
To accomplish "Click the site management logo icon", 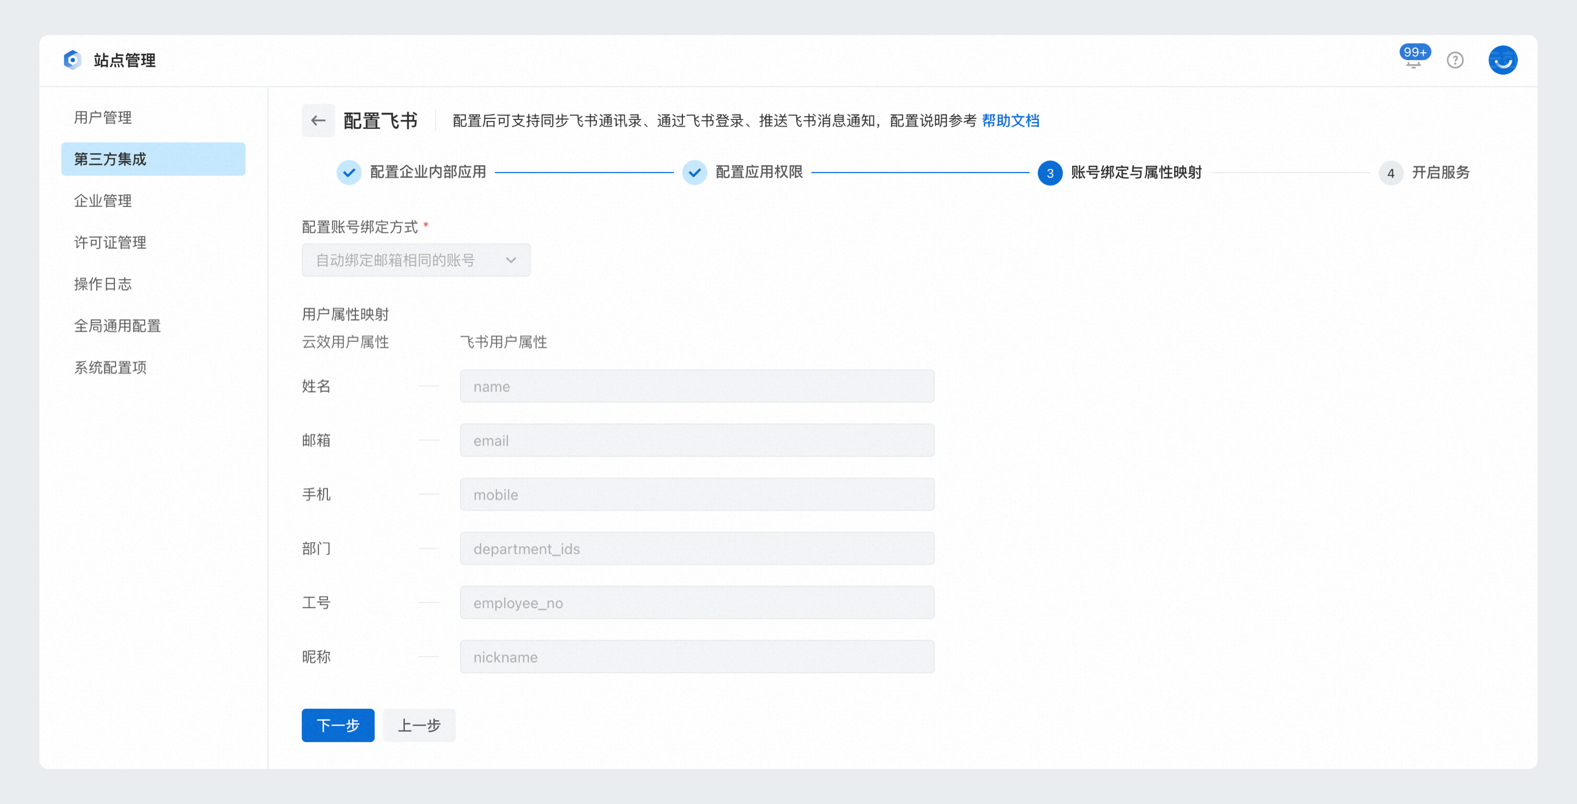I will click(72, 60).
